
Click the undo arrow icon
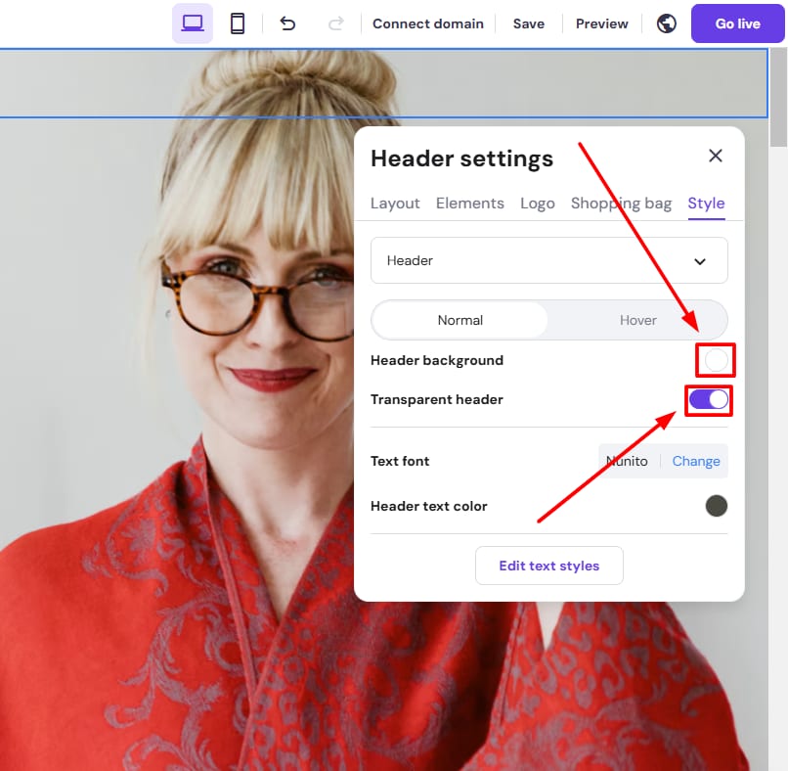coord(287,23)
